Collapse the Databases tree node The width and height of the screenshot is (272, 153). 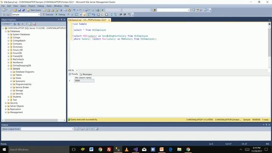(x=6, y=31)
